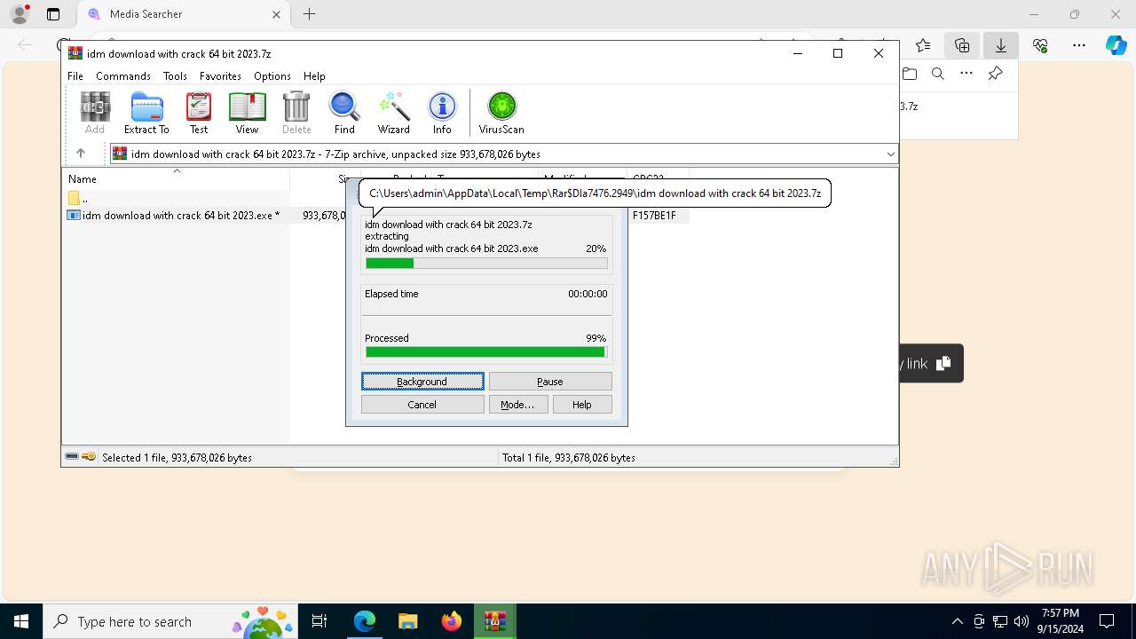Image resolution: width=1136 pixels, height=639 pixels.
Task: Show hidden system tray icons
Action: 957,621
